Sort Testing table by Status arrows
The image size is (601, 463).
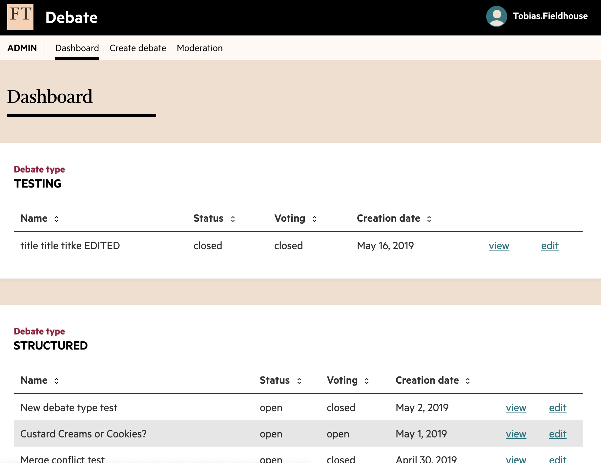(x=233, y=219)
